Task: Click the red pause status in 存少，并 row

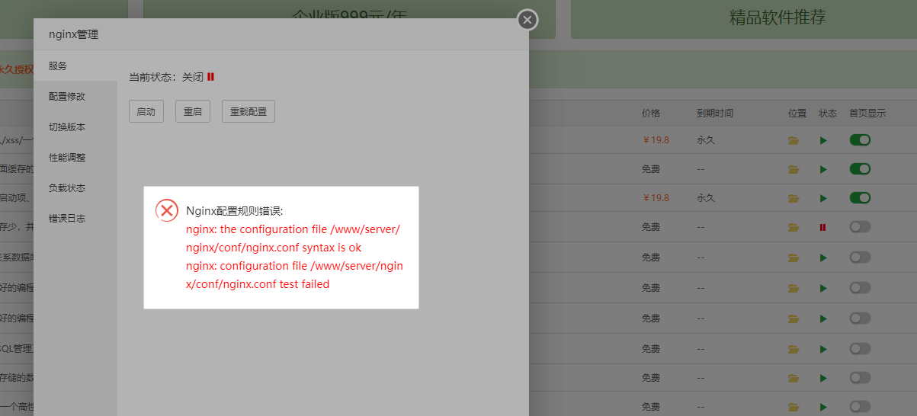Action: 823,227
